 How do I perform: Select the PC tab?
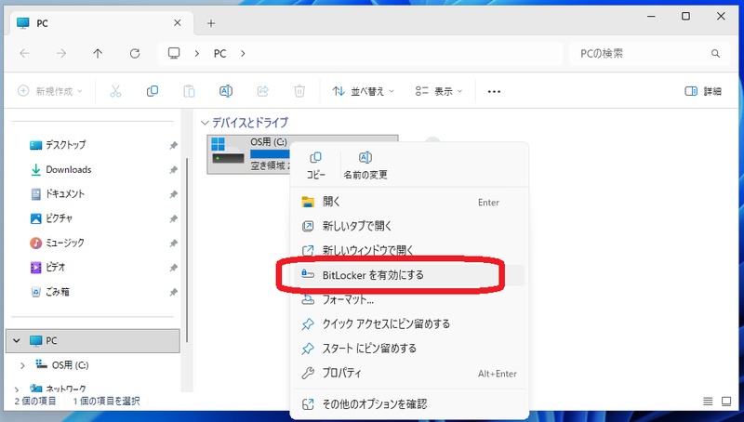101,22
